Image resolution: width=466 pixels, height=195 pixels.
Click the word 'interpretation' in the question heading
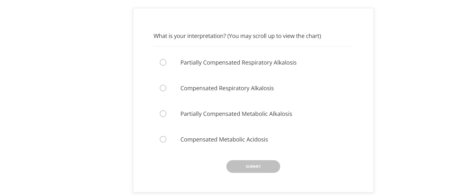pyautogui.click(x=205, y=36)
